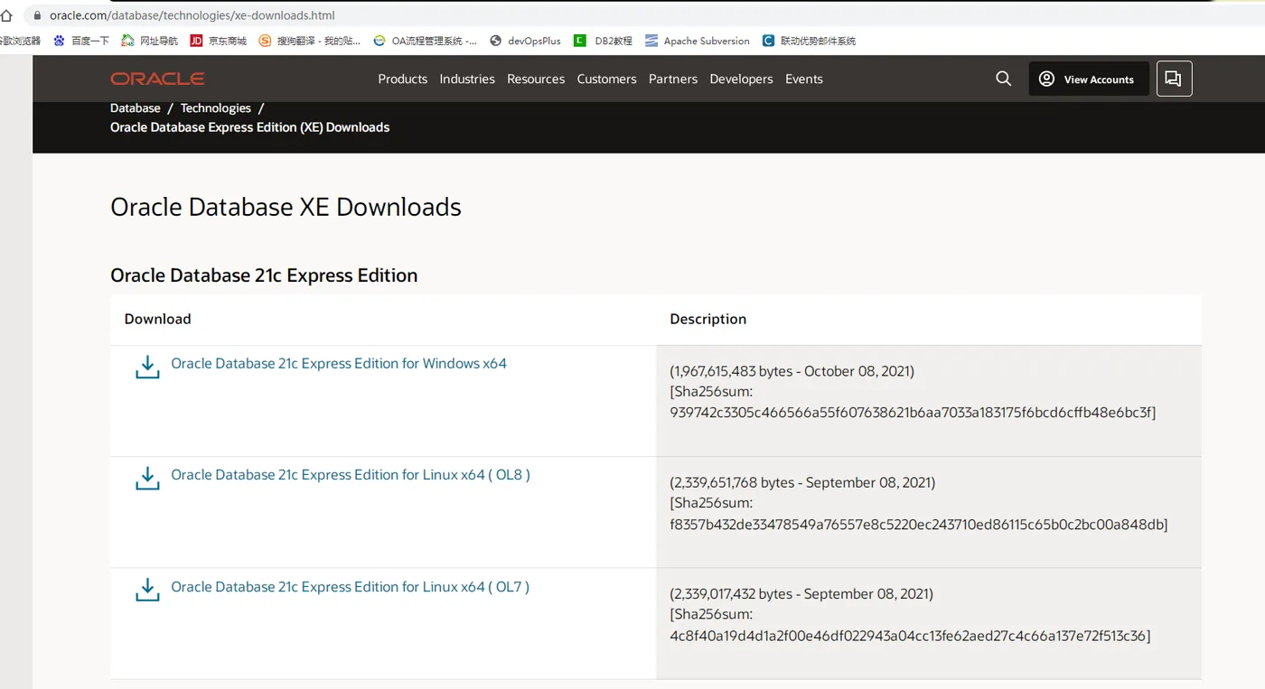This screenshot has height=689, width=1265.
Task: Open the chat contact icon button
Action: [1174, 79]
